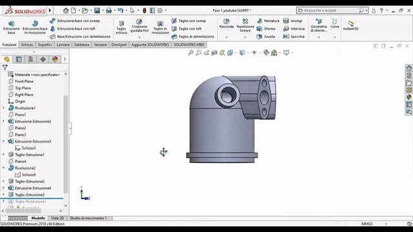Expand the Taglio-Estrusione1 feature
413x232 pixels.
click(3, 155)
